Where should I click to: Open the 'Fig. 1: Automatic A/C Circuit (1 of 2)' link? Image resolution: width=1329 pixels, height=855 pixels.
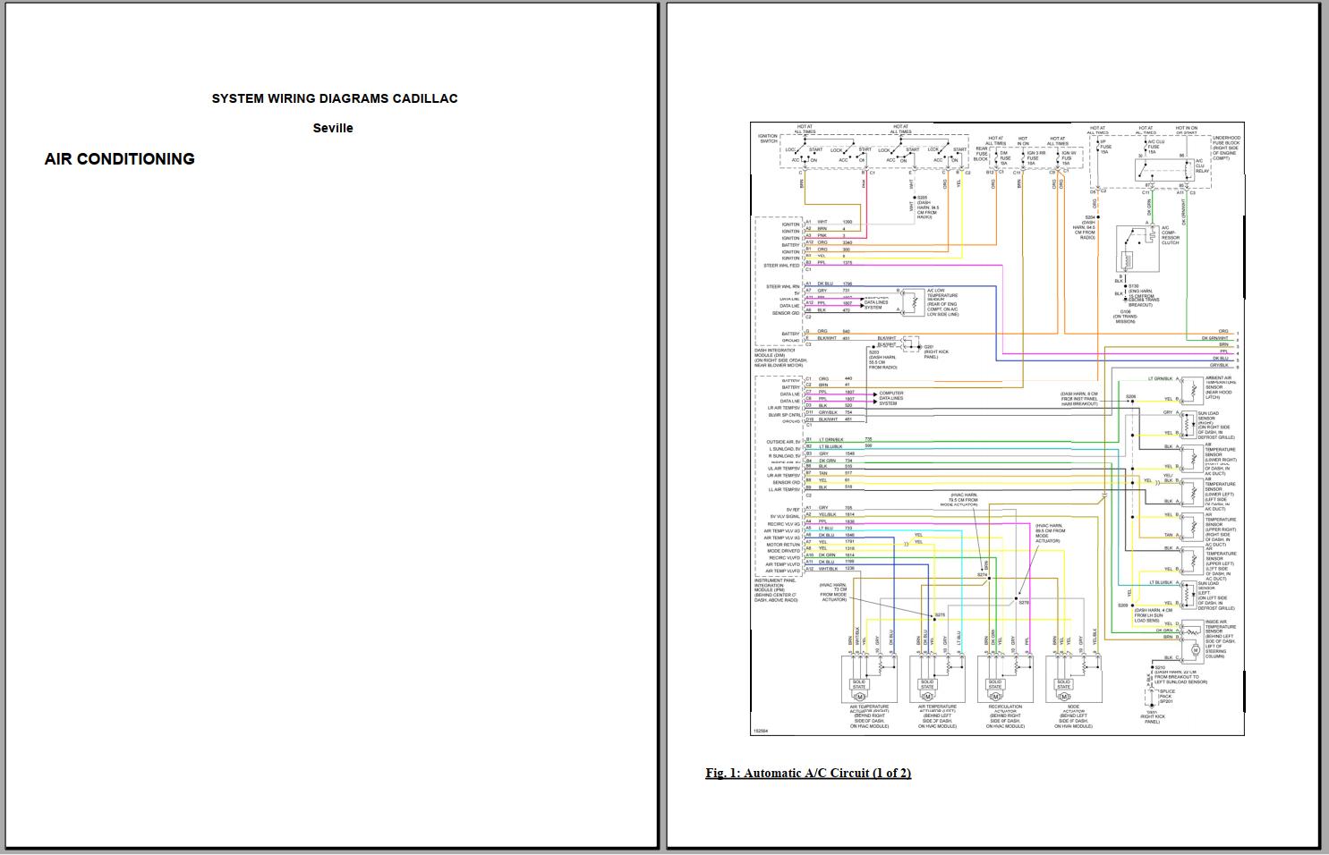[808, 773]
